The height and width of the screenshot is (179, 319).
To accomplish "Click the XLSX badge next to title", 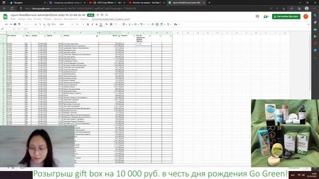I will click(x=91, y=15).
